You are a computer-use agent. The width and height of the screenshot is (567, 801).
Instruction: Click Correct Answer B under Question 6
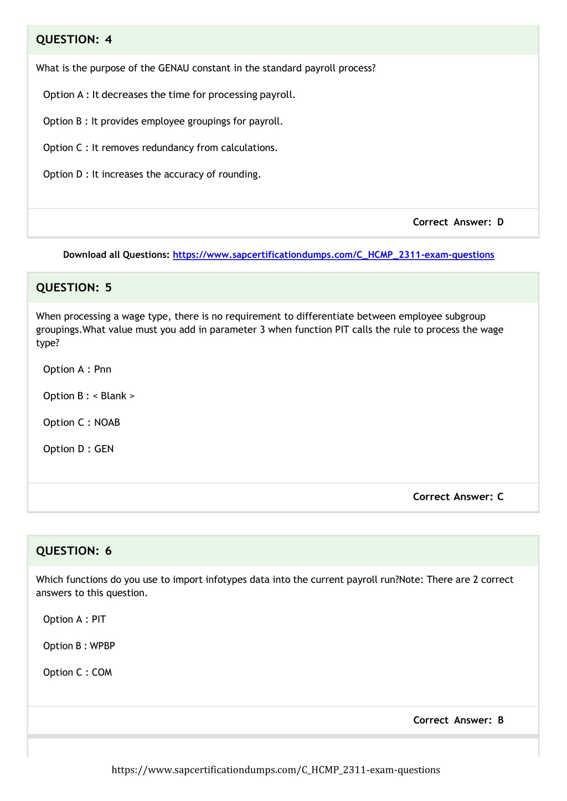point(458,720)
